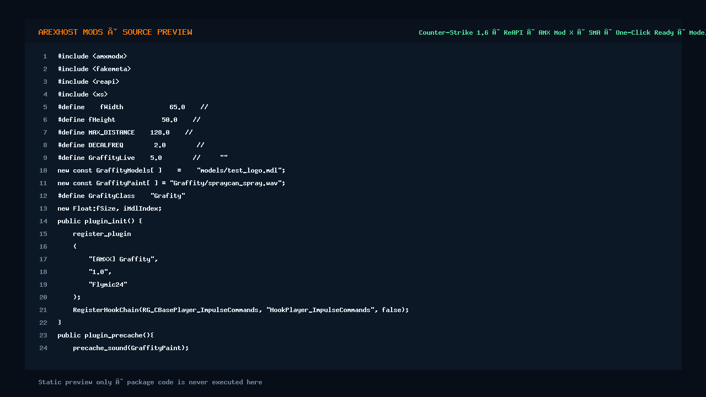Click the GraffityModels 'models/test_logo.mdl' line
Viewport: 706px width, 397px height.
tap(172, 170)
